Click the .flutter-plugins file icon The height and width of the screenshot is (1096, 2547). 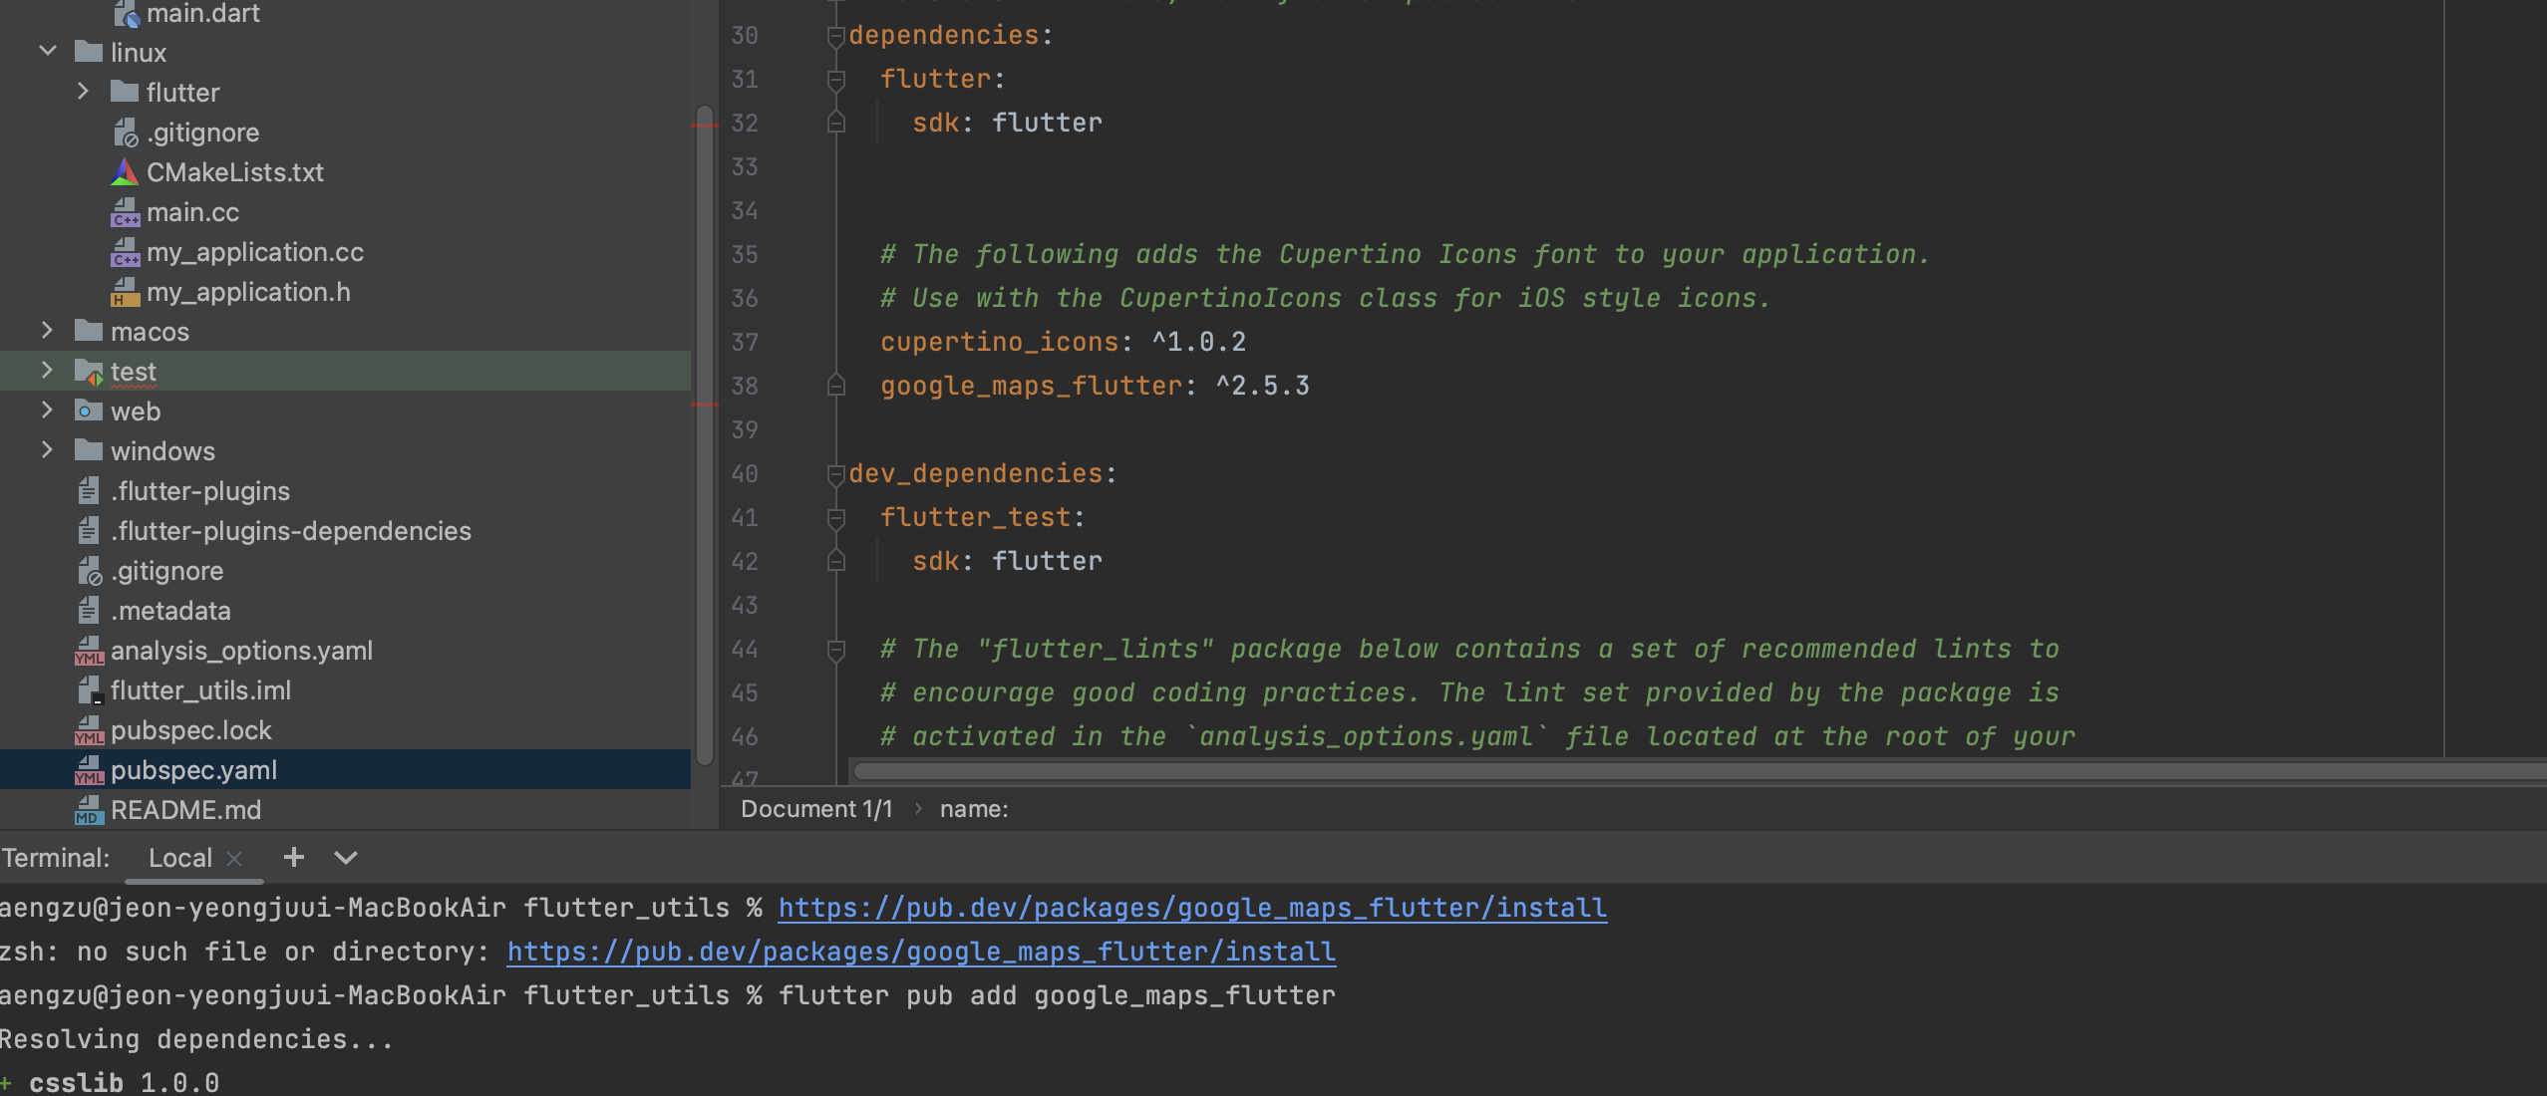pos(89,490)
